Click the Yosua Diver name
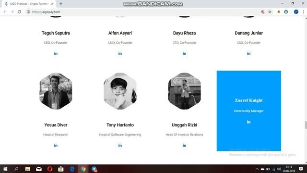307x173 pixels. (56, 125)
